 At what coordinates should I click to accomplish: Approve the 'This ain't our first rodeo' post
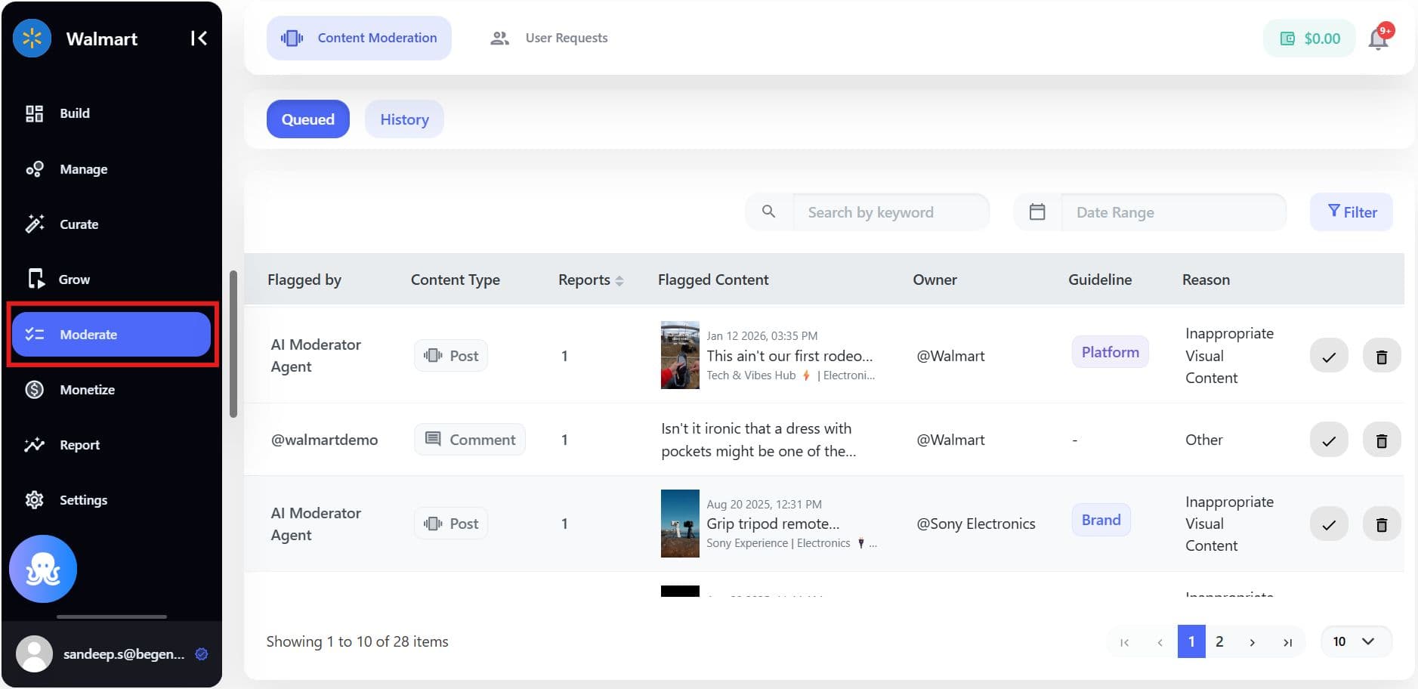point(1329,356)
